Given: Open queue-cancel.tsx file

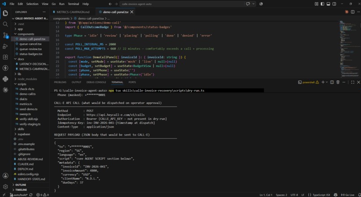Looking at the screenshot, I should [x=30, y=44].
